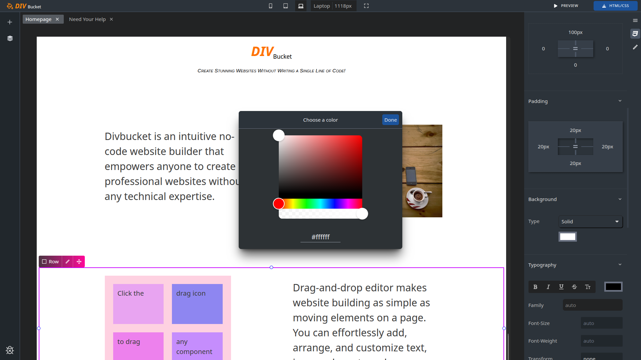This screenshot has height=360, width=641.
Task: Toggle bold text formatting
Action: (x=535, y=287)
